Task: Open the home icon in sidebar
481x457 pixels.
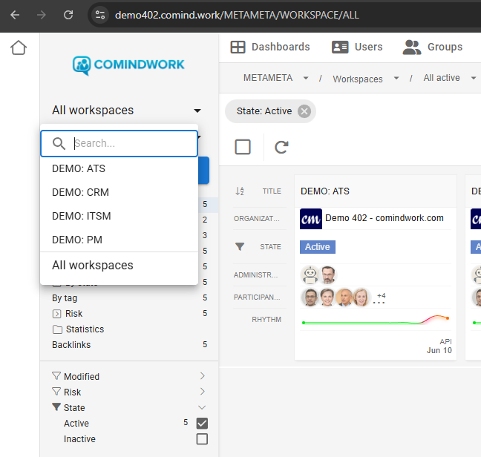Action: click(x=19, y=47)
